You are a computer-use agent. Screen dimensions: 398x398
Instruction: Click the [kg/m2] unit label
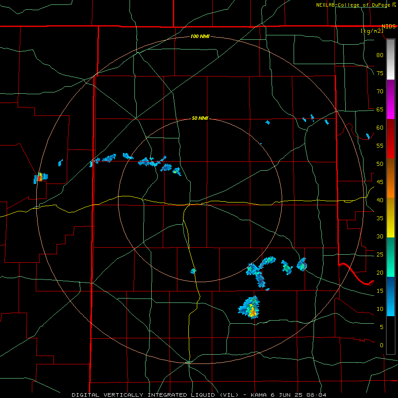pyautogui.click(x=372, y=31)
